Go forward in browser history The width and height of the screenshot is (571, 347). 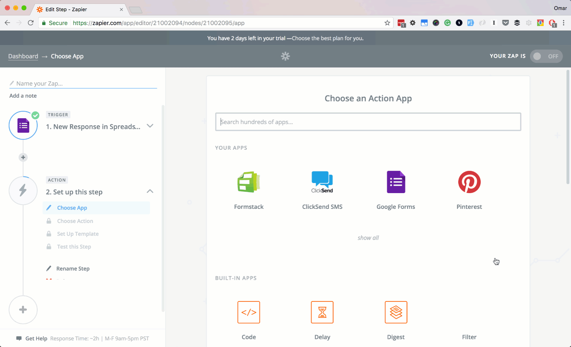[19, 23]
